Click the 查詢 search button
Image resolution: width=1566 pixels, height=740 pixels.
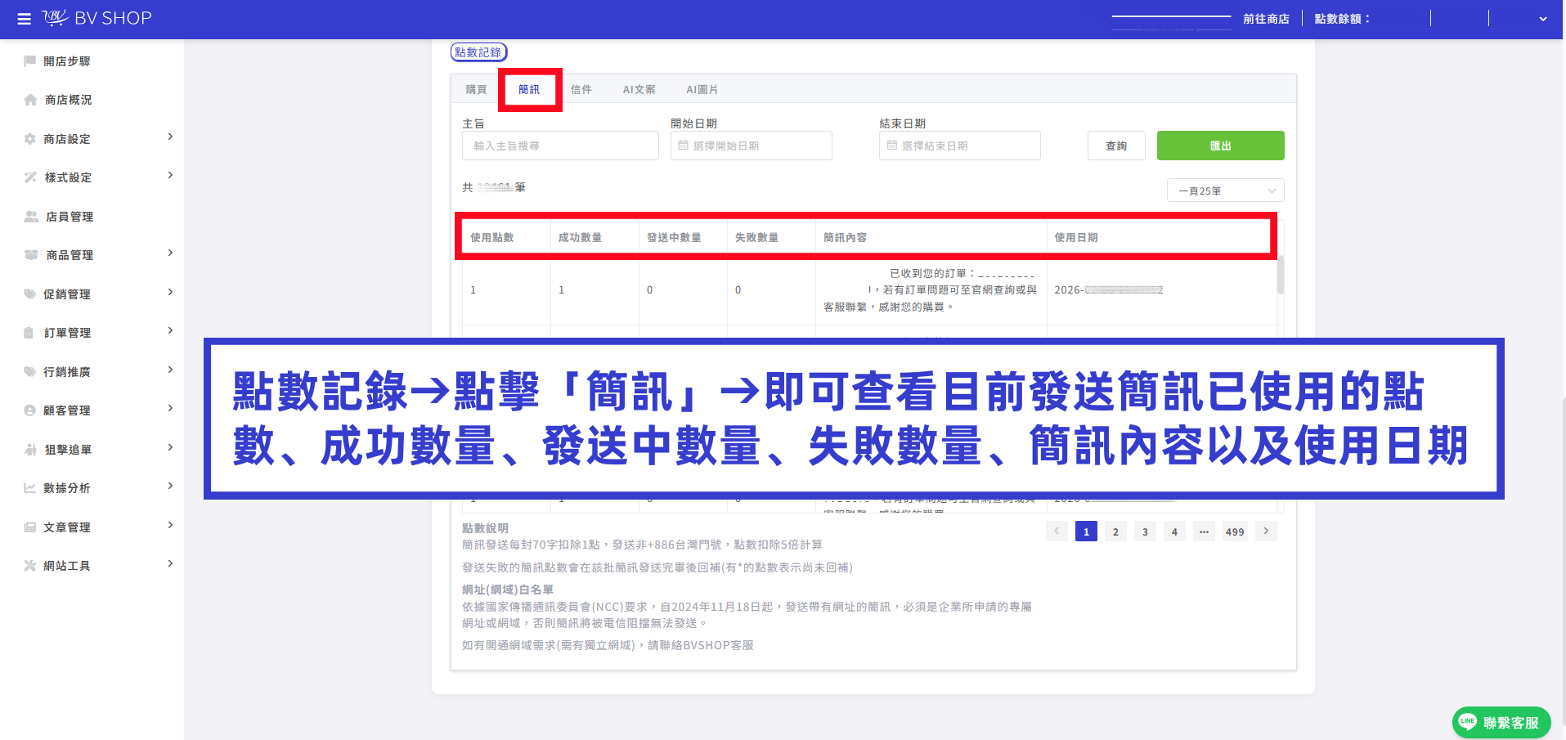tap(1116, 146)
